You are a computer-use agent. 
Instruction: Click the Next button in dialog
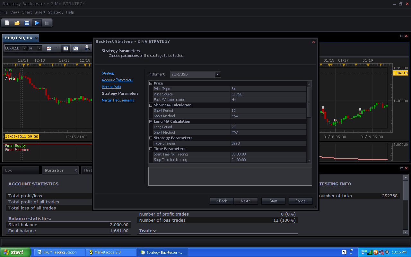click(x=246, y=201)
